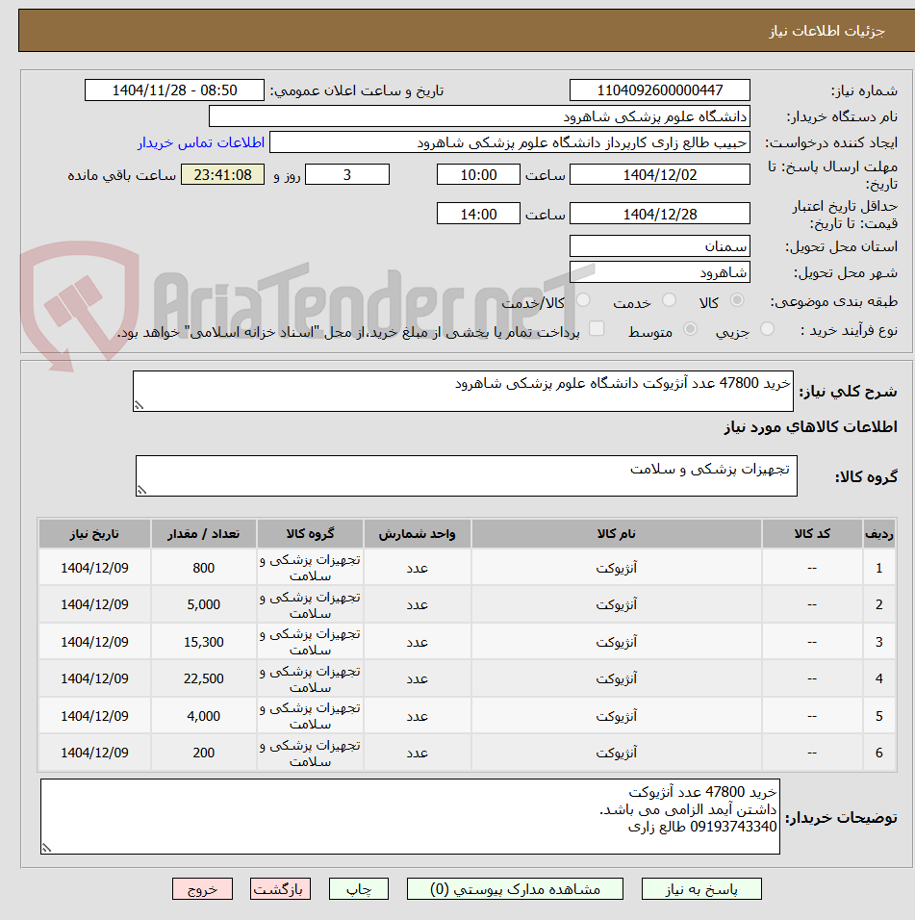Toggle the اسناد خزانه اسلامی payment checkbox
The image size is (915, 920).
[x=597, y=328]
